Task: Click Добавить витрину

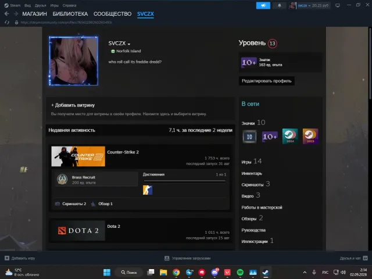Action: (x=73, y=105)
